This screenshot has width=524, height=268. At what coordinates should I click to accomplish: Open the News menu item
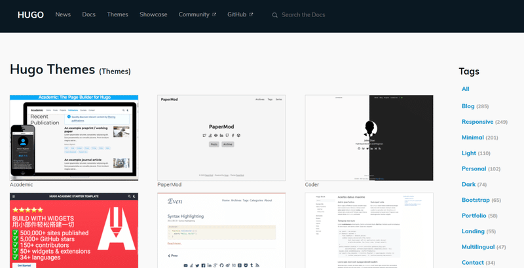(63, 14)
